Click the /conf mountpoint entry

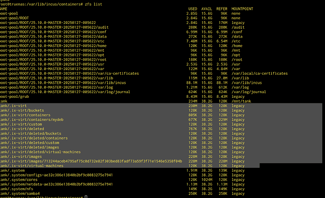pyautogui.click(x=237, y=32)
